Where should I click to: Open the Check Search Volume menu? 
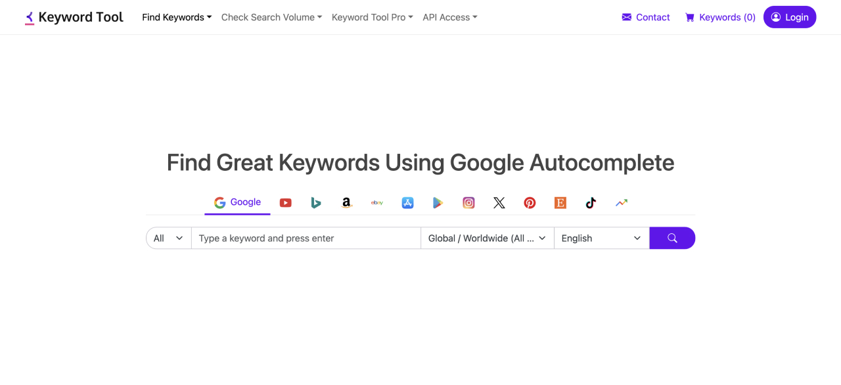(x=271, y=17)
